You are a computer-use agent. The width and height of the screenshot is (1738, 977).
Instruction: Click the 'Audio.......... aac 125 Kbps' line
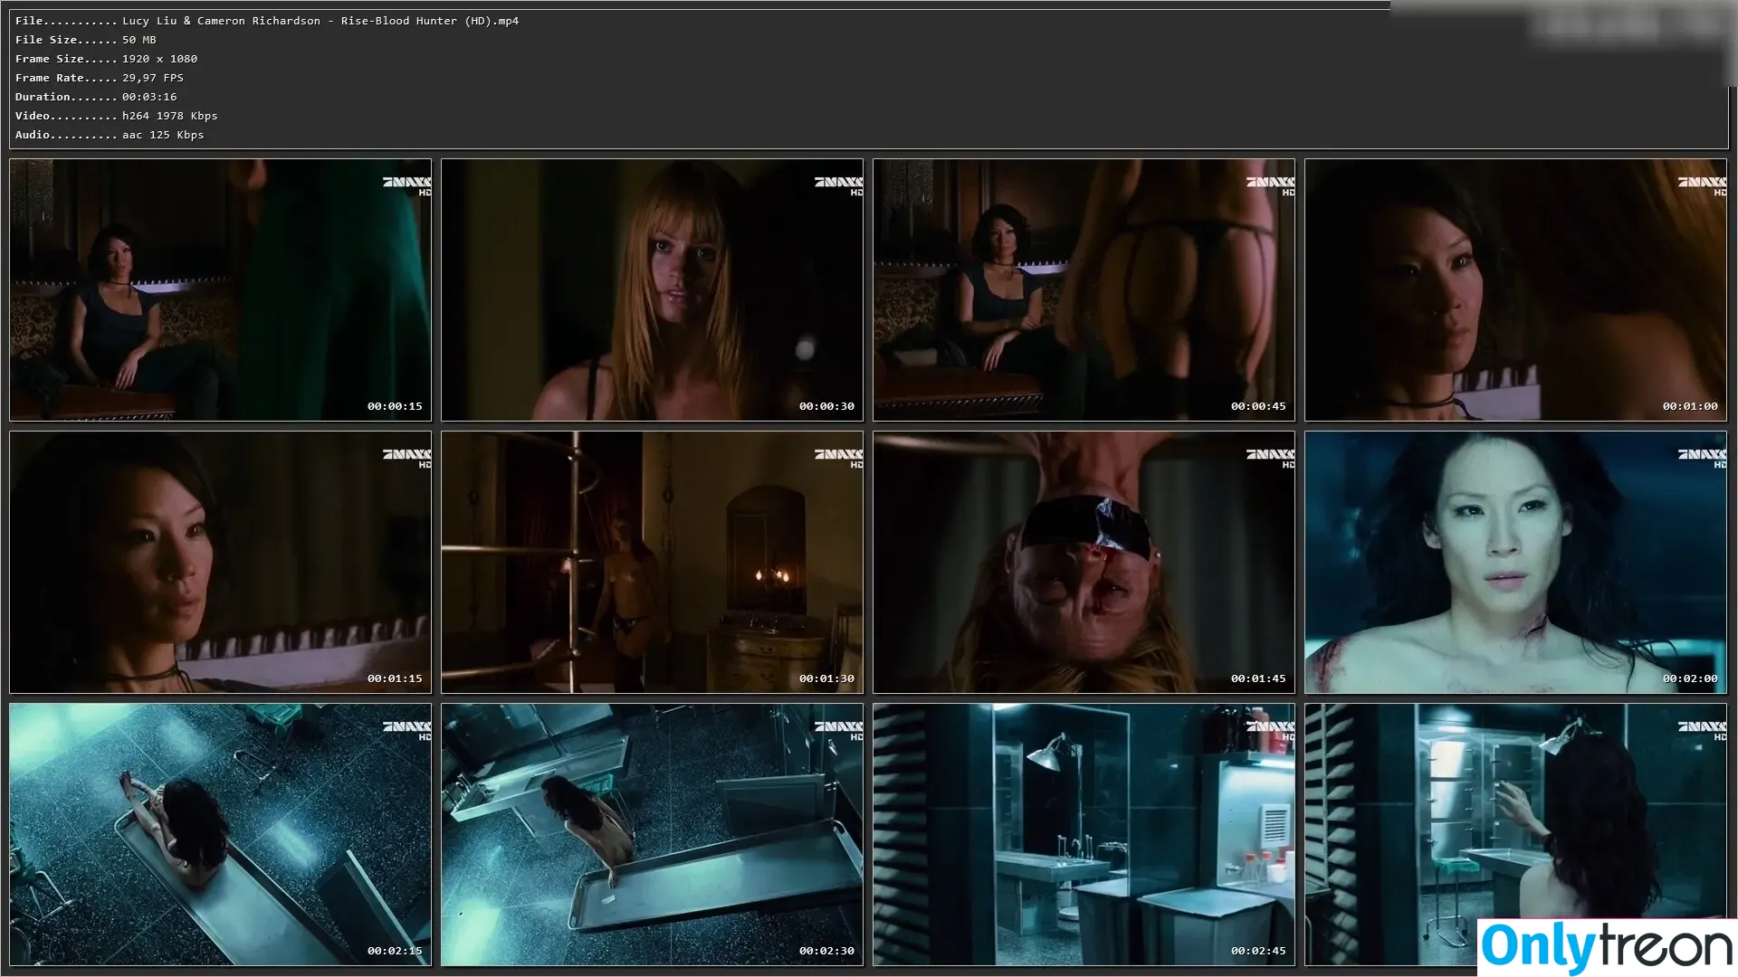(110, 135)
